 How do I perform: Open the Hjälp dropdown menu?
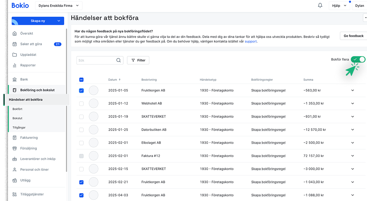pyautogui.click(x=339, y=5)
